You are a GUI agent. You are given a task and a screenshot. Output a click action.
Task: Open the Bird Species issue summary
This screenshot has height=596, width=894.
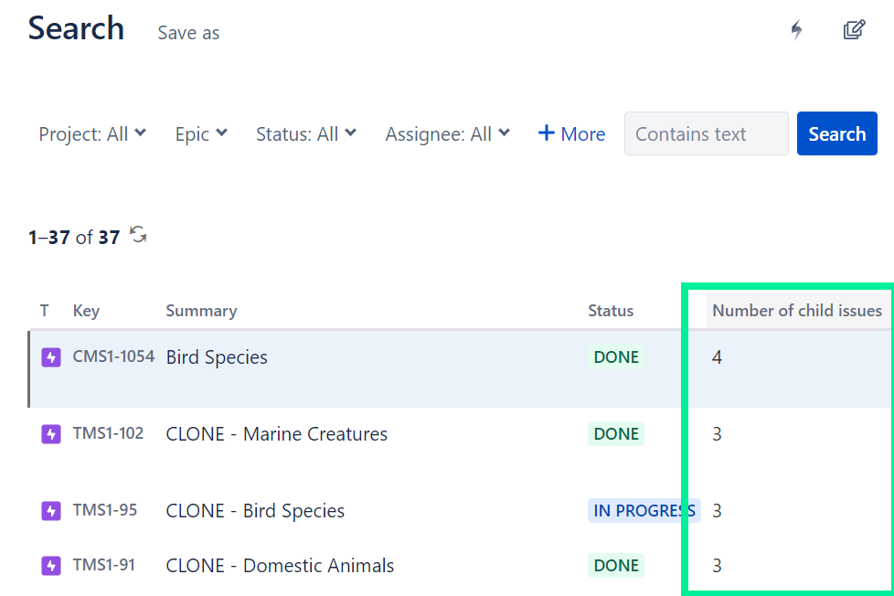click(x=216, y=357)
